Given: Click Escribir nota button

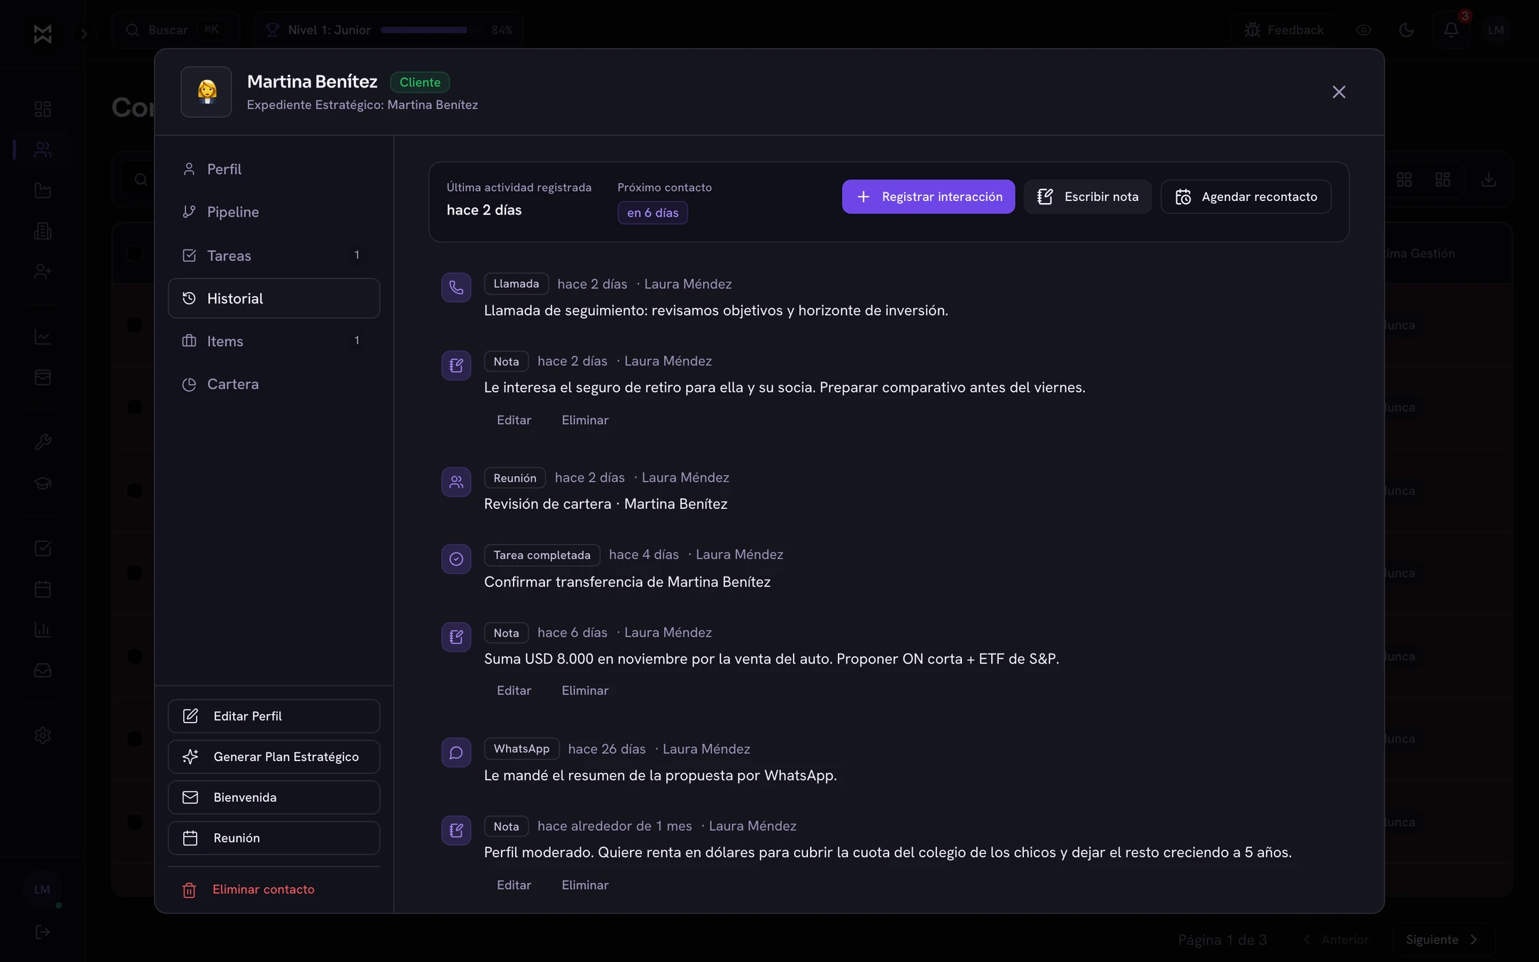Looking at the screenshot, I should 1087,197.
